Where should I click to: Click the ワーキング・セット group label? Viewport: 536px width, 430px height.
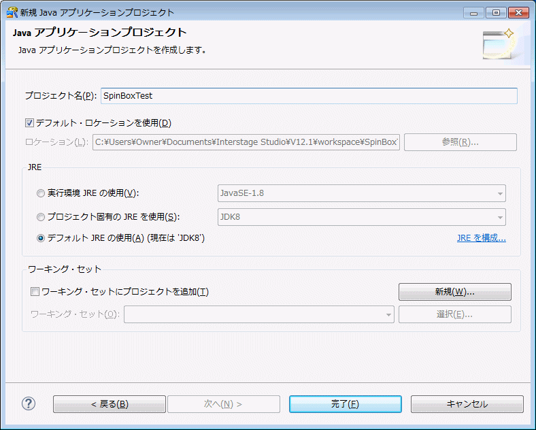click(65, 269)
